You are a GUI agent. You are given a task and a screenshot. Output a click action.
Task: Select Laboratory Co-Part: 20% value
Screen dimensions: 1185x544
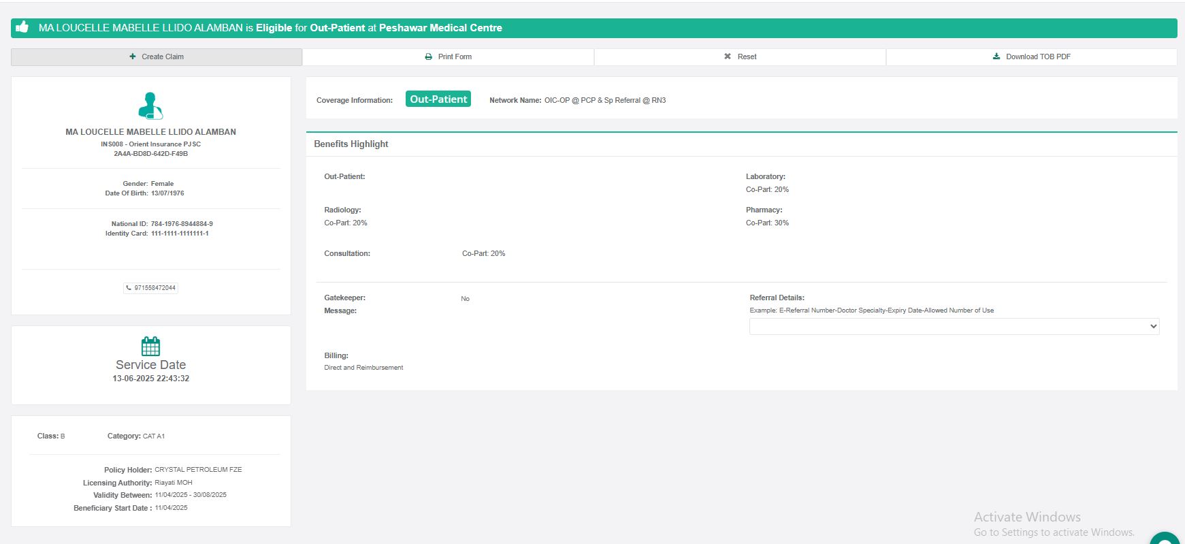pyautogui.click(x=767, y=189)
